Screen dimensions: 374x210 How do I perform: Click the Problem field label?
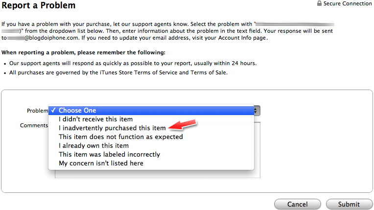pyautogui.click(x=37, y=111)
